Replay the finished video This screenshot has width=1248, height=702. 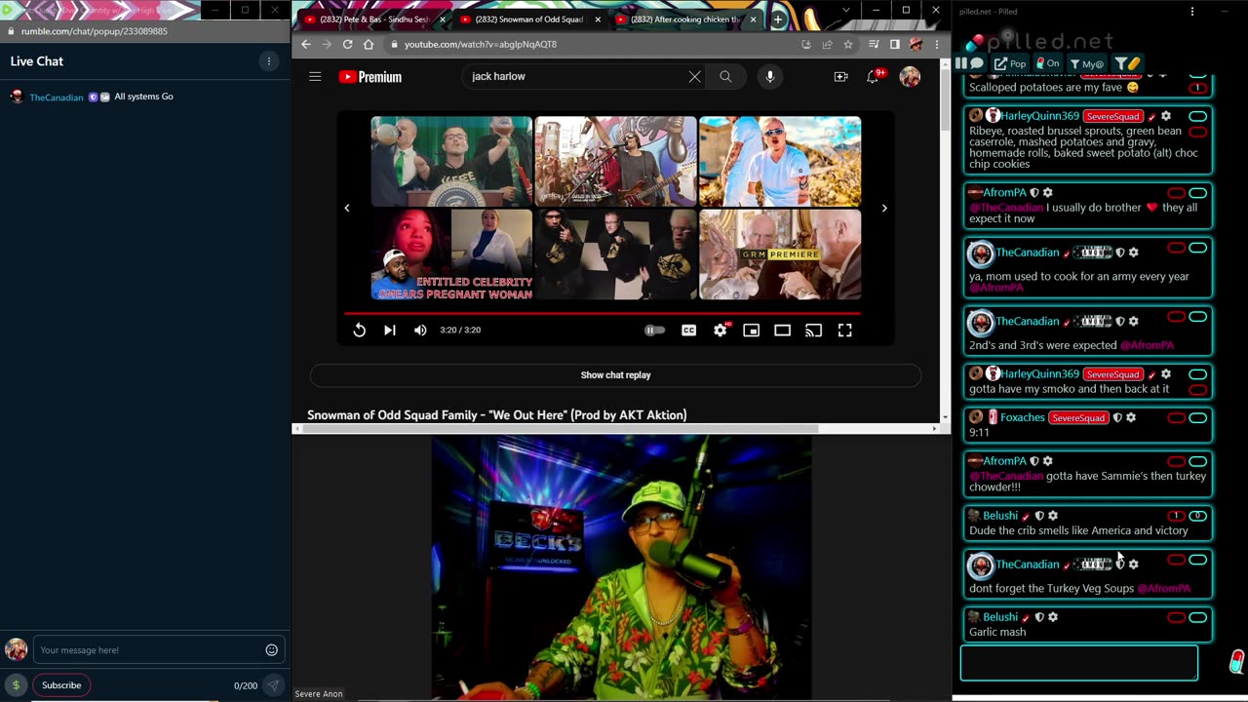(x=359, y=331)
